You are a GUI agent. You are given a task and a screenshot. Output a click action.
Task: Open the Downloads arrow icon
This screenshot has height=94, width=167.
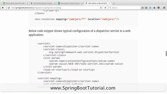coord(150,8)
